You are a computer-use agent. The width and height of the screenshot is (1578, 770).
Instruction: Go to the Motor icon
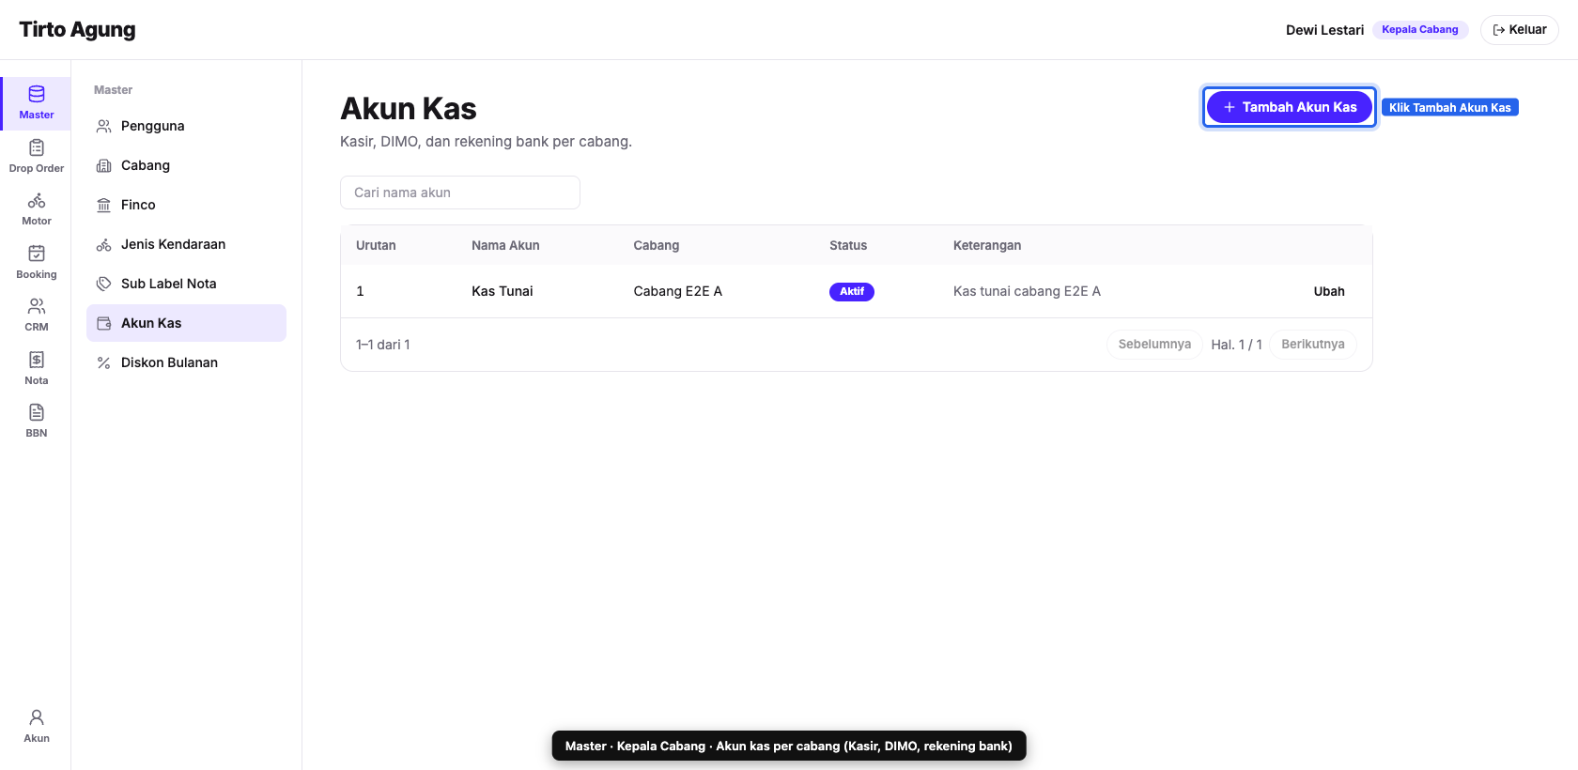(x=37, y=200)
